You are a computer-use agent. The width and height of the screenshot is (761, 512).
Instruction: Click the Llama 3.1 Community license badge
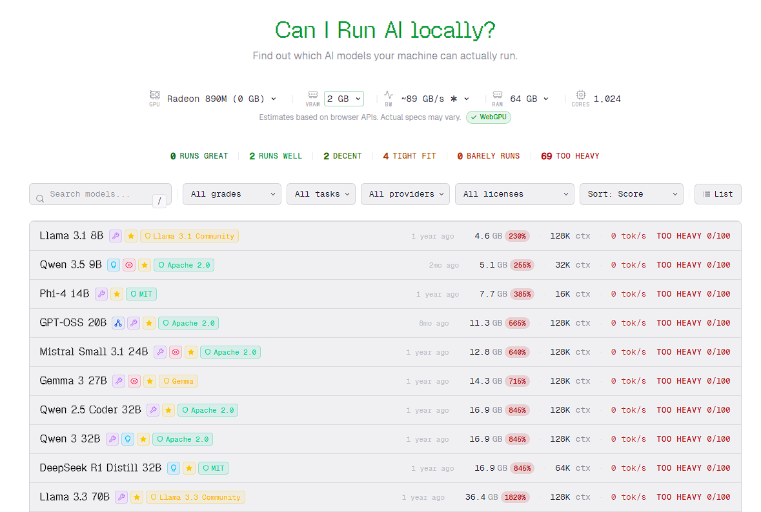pyautogui.click(x=189, y=236)
